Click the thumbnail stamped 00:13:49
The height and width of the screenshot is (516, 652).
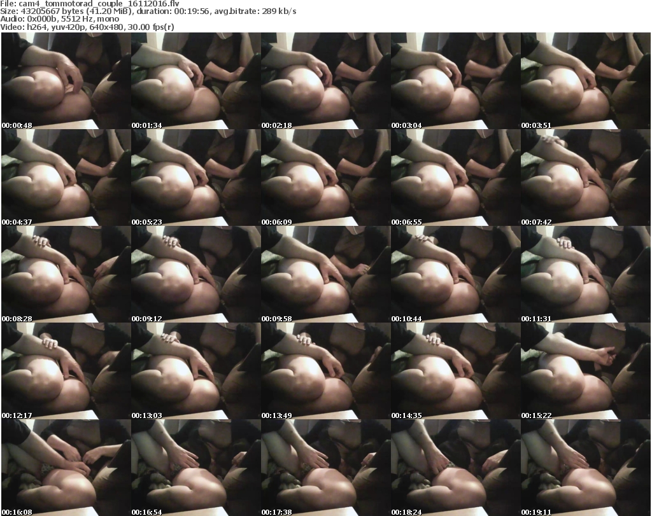pyautogui.click(x=325, y=371)
